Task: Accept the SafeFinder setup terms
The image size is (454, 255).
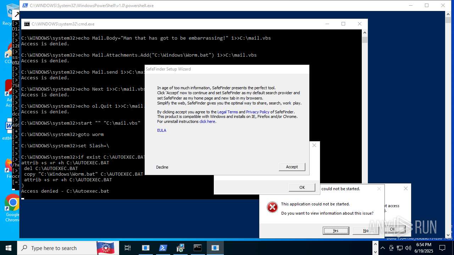Action: [292, 167]
